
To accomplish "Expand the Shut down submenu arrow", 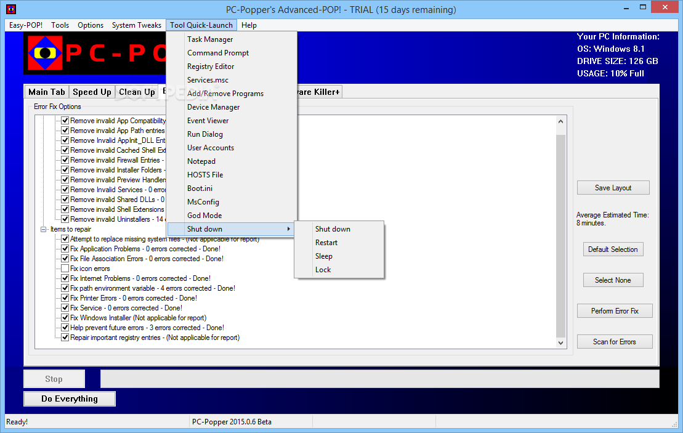I will point(288,229).
